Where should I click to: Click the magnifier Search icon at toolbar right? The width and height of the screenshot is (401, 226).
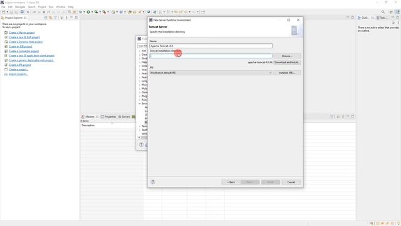383,12
